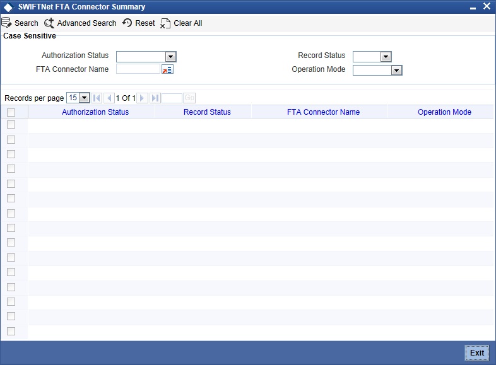Click the Advanced Search magnifier icon
Screen dimensions: 496x365
(49, 23)
